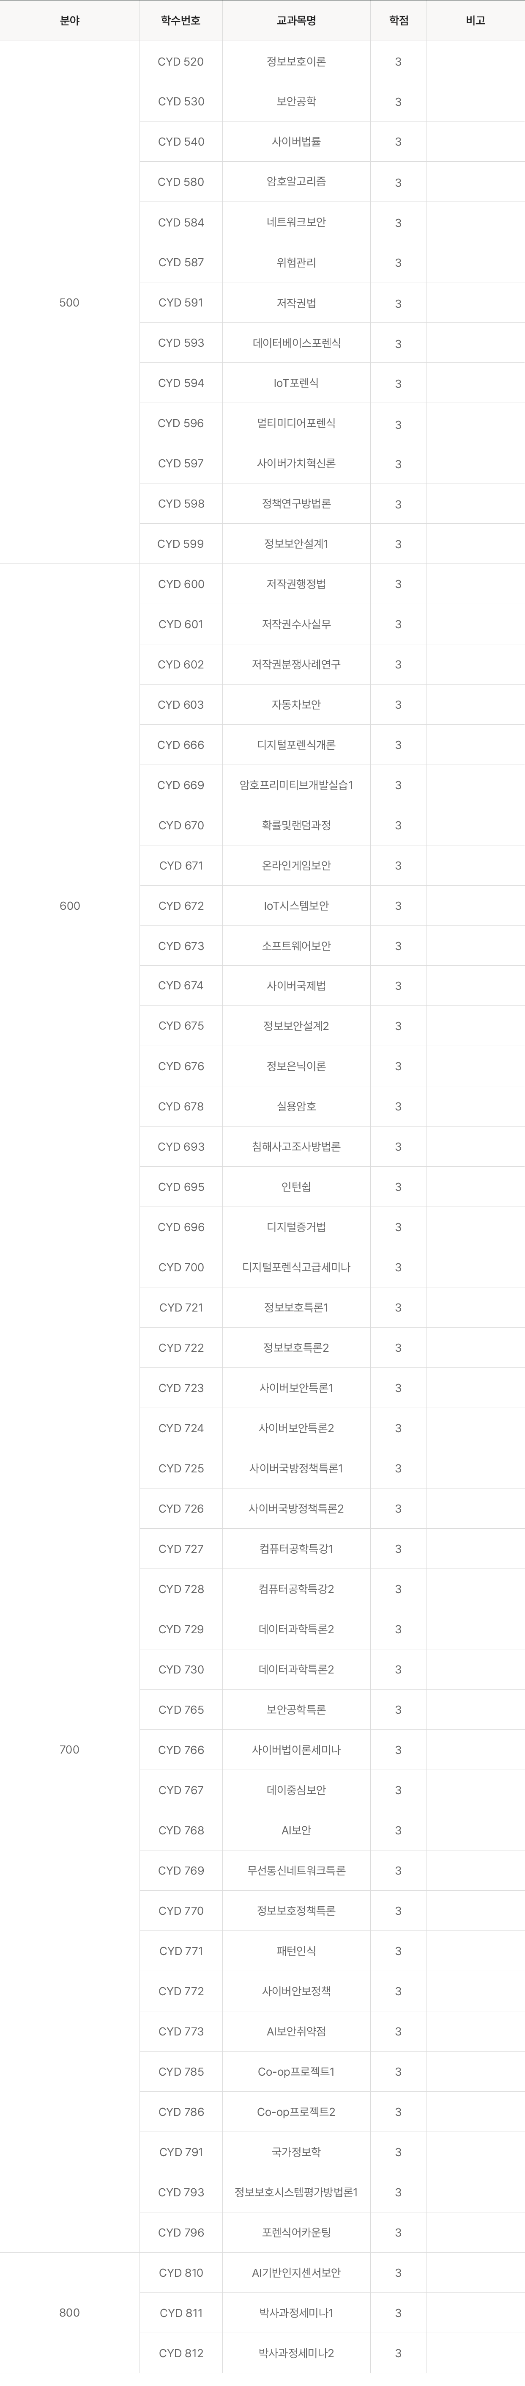Select the 인턴쉽 course cell
Image resolution: width=525 pixels, height=2386 pixels.
pos(296,1187)
